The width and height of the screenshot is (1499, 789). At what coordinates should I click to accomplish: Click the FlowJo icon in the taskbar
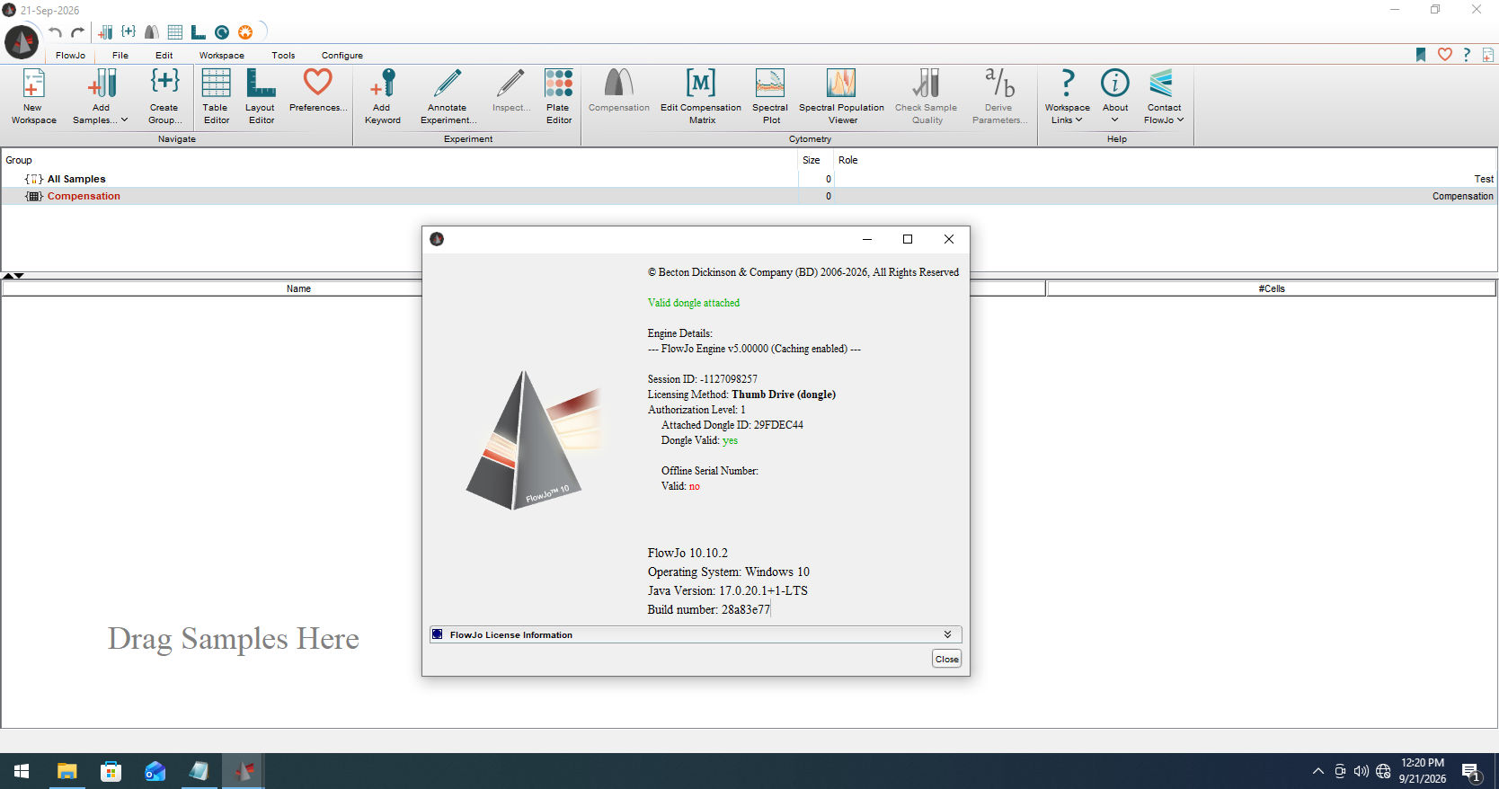coord(243,771)
